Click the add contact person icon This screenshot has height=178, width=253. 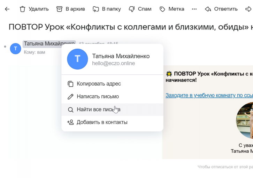[x=70, y=122]
